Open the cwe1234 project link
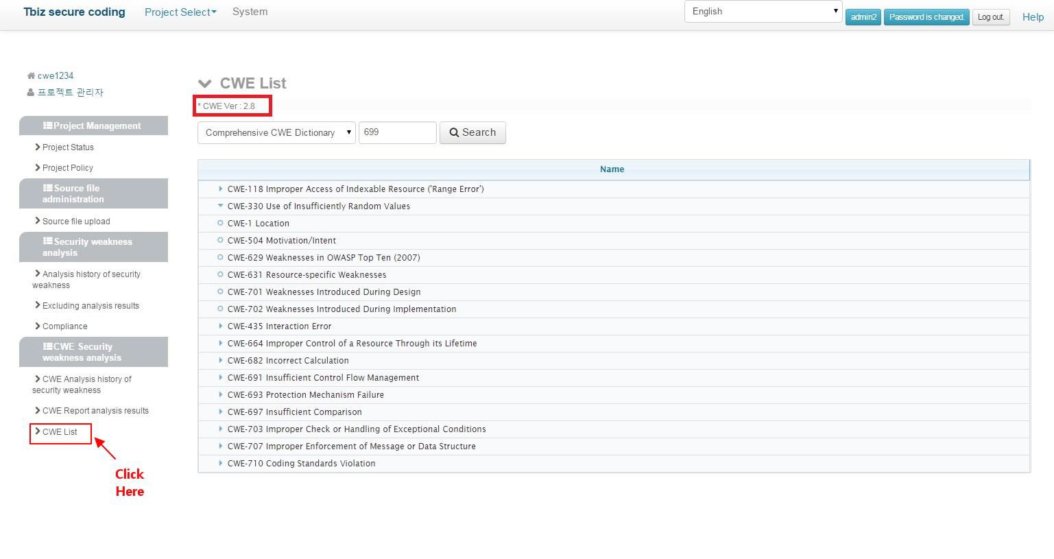Viewport: 1054px width, 559px height. click(56, 75)
